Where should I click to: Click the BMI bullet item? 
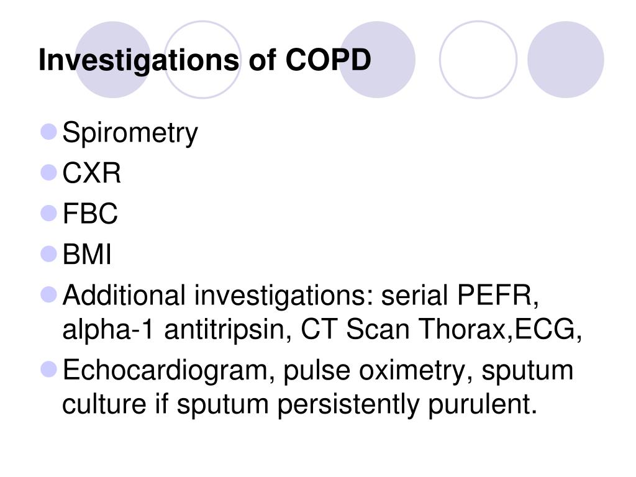click(x=87, y=254)
